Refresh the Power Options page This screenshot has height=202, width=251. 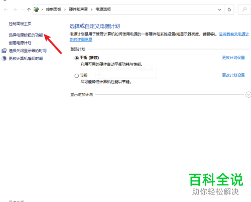(x=229, y=10)
